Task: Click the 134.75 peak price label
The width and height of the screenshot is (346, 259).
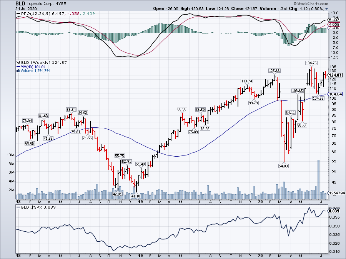Action: [311, 63]
